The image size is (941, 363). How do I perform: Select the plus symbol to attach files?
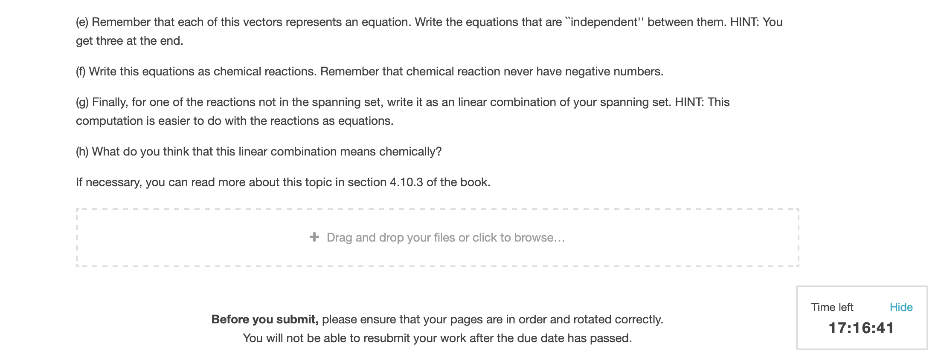(x=315, y=237)
